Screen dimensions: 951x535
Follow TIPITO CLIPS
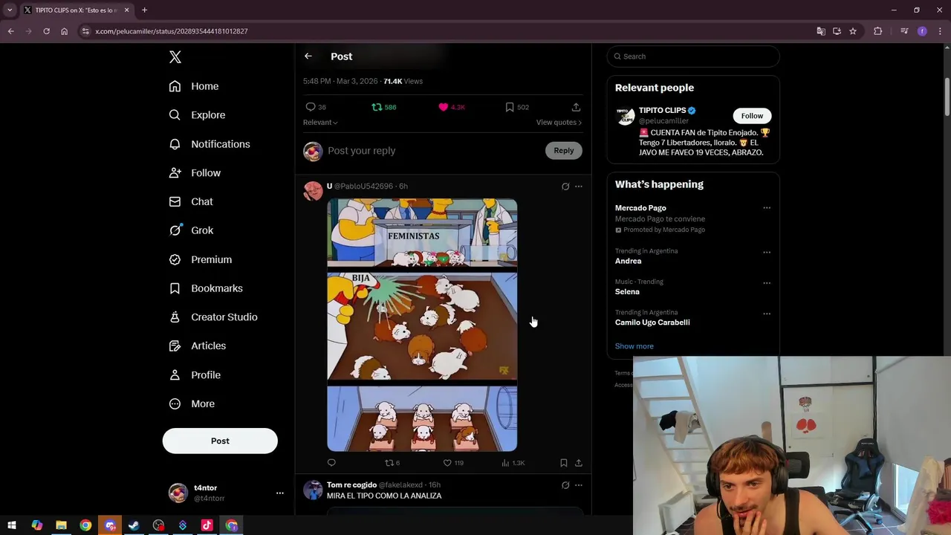coord(752,116)
